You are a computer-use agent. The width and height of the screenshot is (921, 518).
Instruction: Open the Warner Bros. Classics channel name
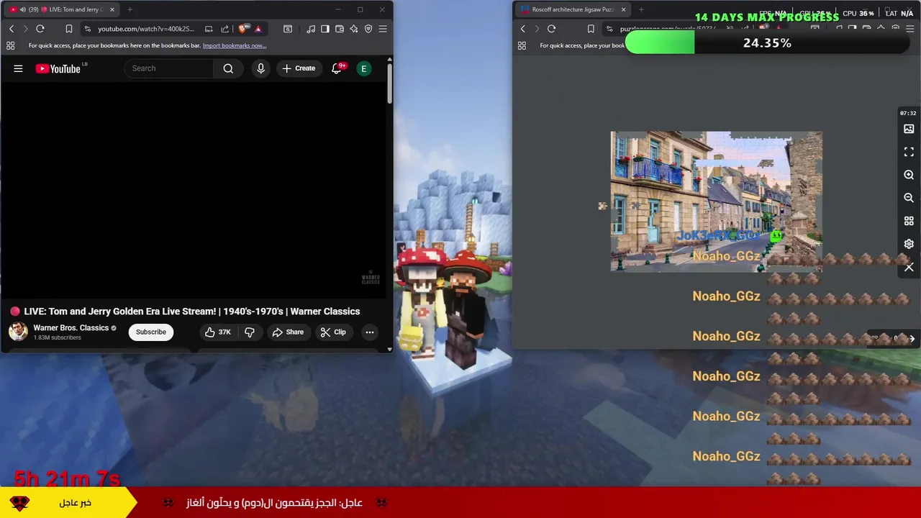(x=71, y=327)
